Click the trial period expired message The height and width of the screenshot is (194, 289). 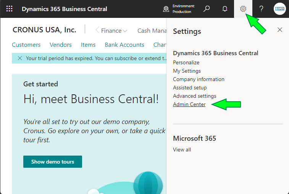(x=96, y=58)
